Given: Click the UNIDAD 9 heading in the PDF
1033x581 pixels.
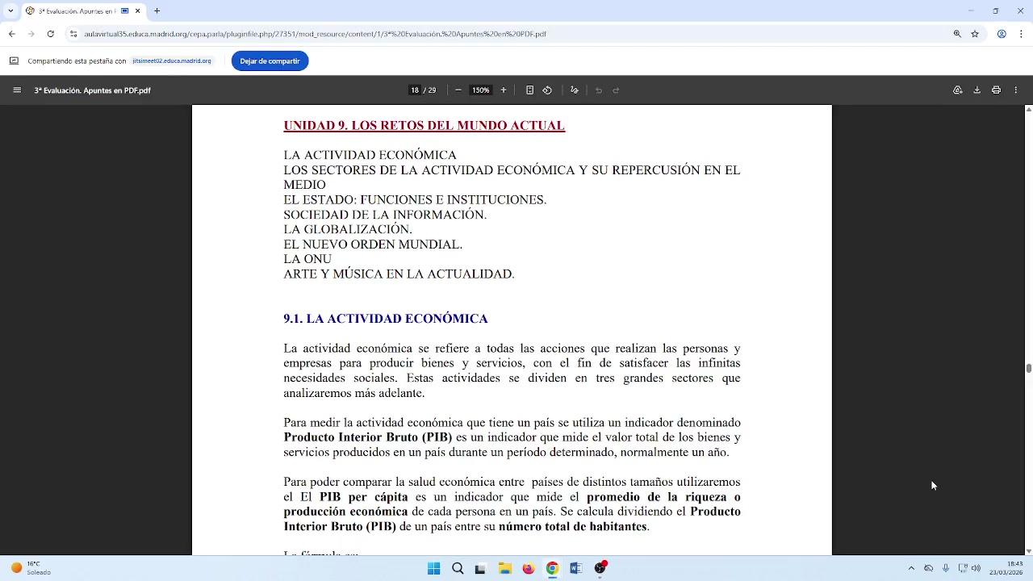Looking at the screenshot, I should pyautogui.click(x=424, y=126).
